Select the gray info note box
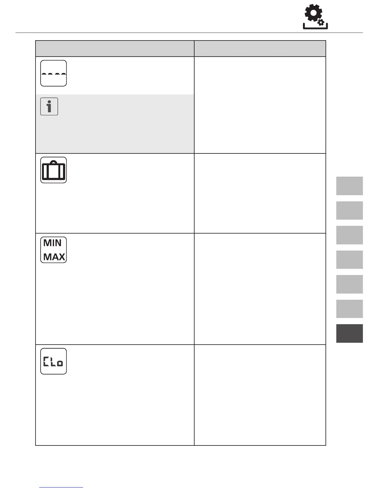The image size is (378, 490). [x=115, y=124]
